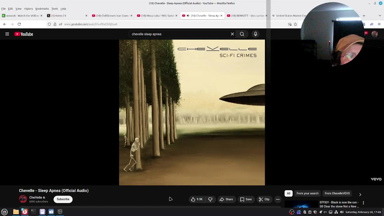Open the Bookmarks menu
Screen dimensions: 384x216
pos(42,9)
